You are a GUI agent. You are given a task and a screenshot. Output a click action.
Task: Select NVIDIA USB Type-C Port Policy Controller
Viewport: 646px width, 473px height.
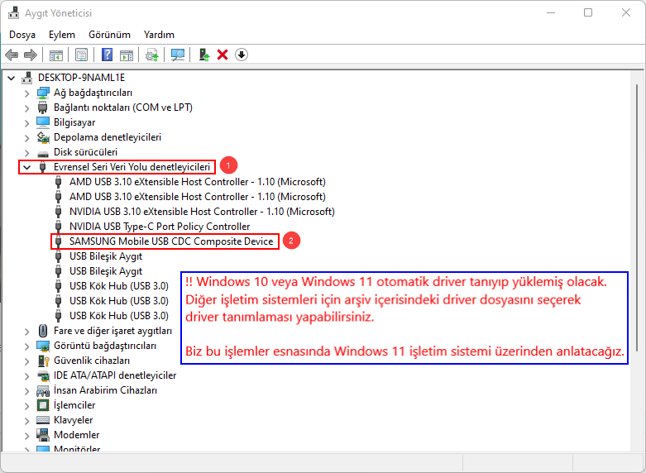tap(160, 227)
